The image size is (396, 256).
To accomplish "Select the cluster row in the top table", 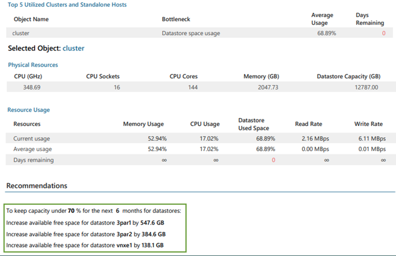I will (x=199, y=33).
